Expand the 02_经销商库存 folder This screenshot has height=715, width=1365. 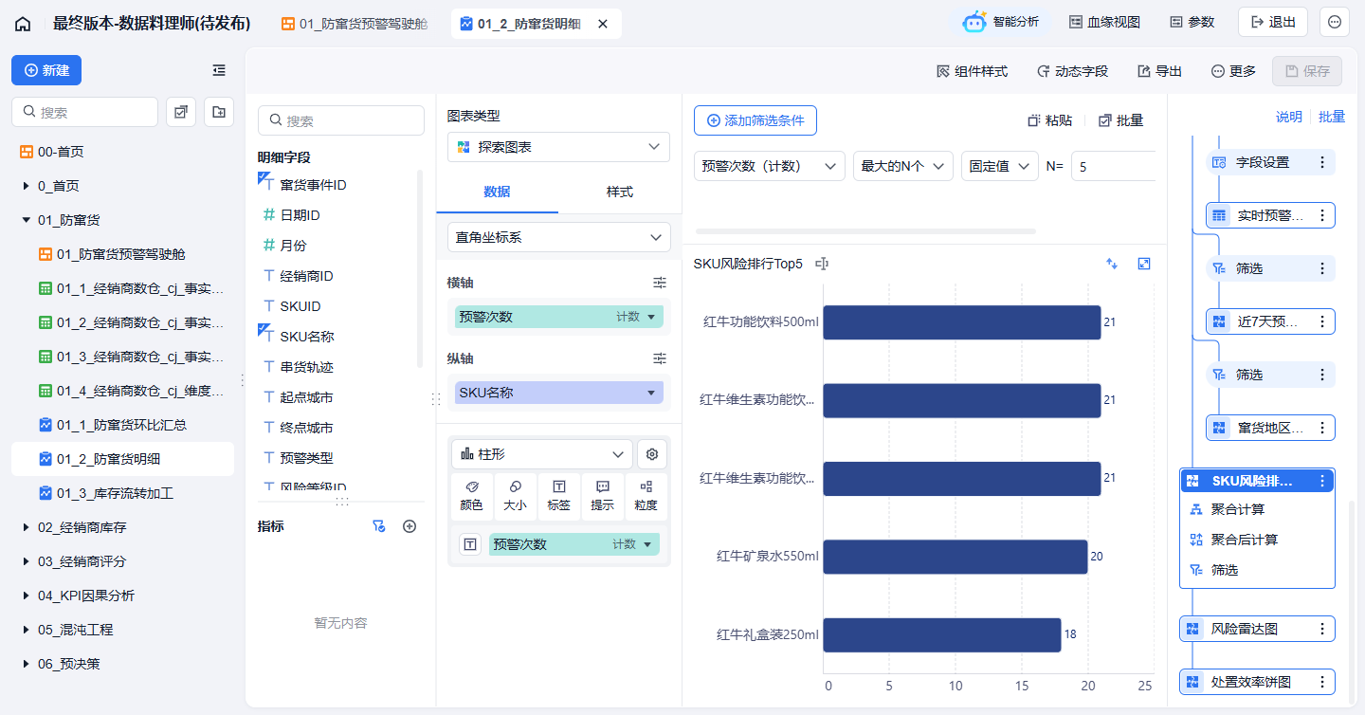tap(27, 527)
